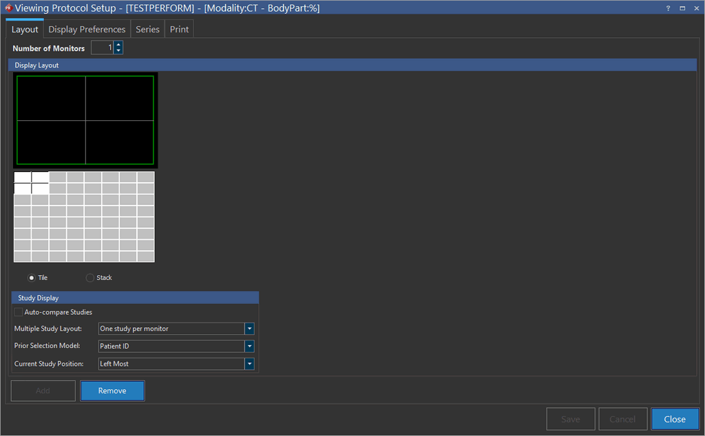Click the top-left pane in layout preview
Screen dimensions: 705x436
[x=52, y=98]
